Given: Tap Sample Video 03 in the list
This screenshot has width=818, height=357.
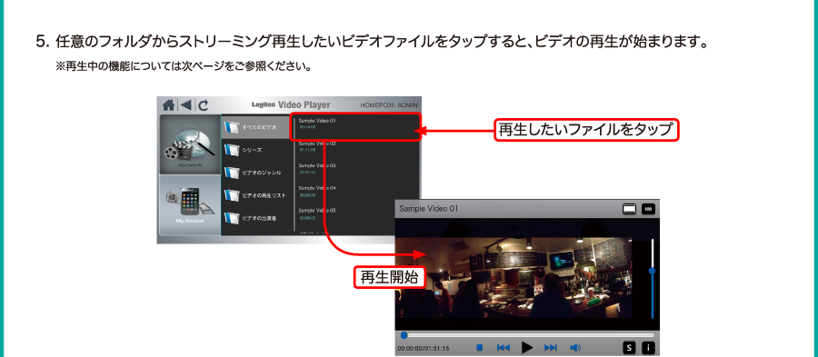Looking at the screenshot, I should pos(357,168).
